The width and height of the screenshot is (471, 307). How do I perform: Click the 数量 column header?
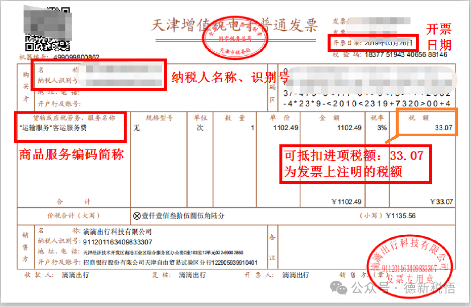click(235, 118)
